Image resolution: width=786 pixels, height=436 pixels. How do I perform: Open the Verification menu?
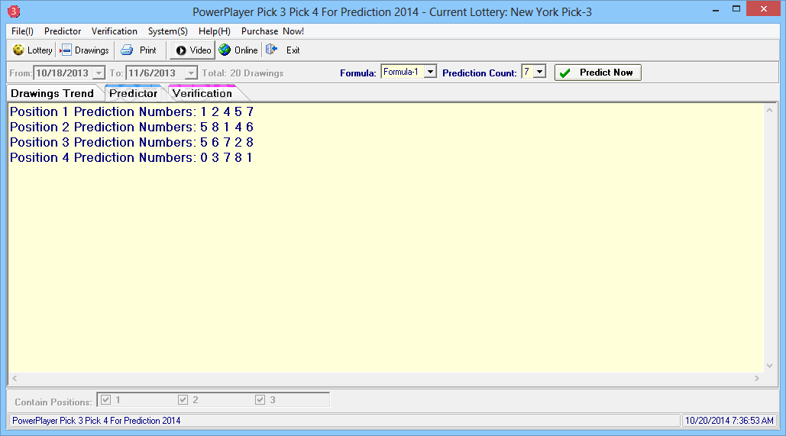115,31
